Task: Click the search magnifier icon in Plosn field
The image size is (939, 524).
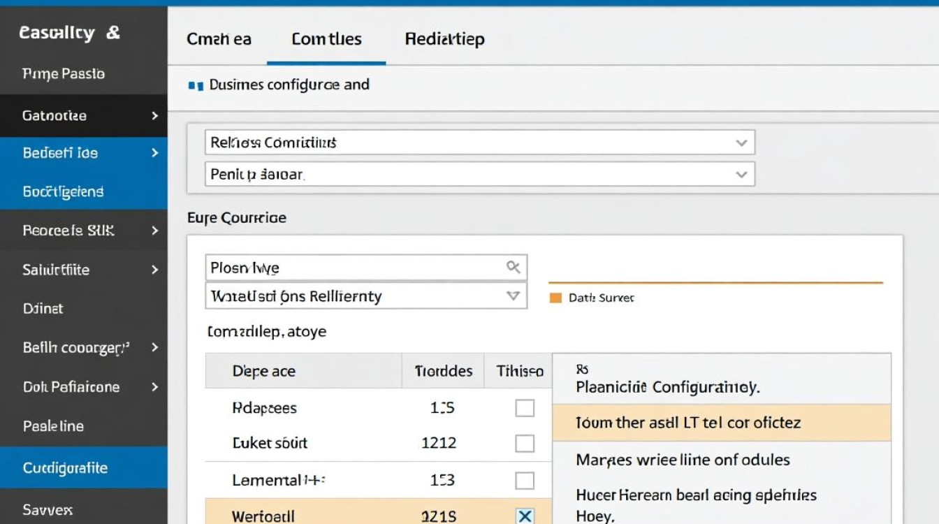Action: pyautogui.click(x=514, y=267)
